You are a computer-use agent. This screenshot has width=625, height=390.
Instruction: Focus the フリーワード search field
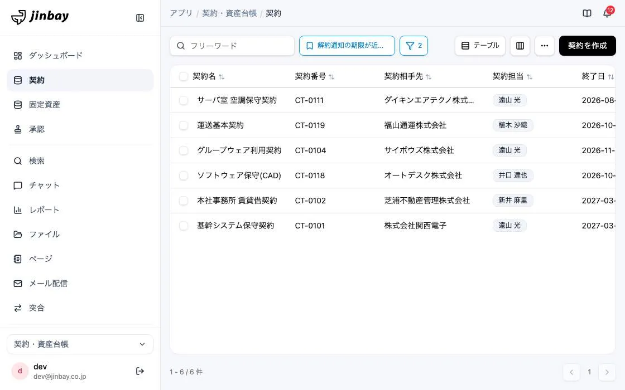(232, 46)
